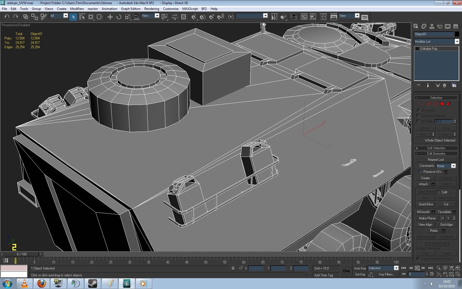
Task: Click the QuickSlice button
Action: pos(426,204)
